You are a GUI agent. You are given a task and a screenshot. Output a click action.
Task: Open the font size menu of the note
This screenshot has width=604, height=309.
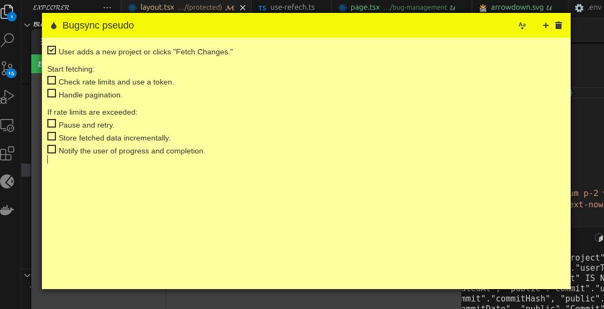point(522,25)
